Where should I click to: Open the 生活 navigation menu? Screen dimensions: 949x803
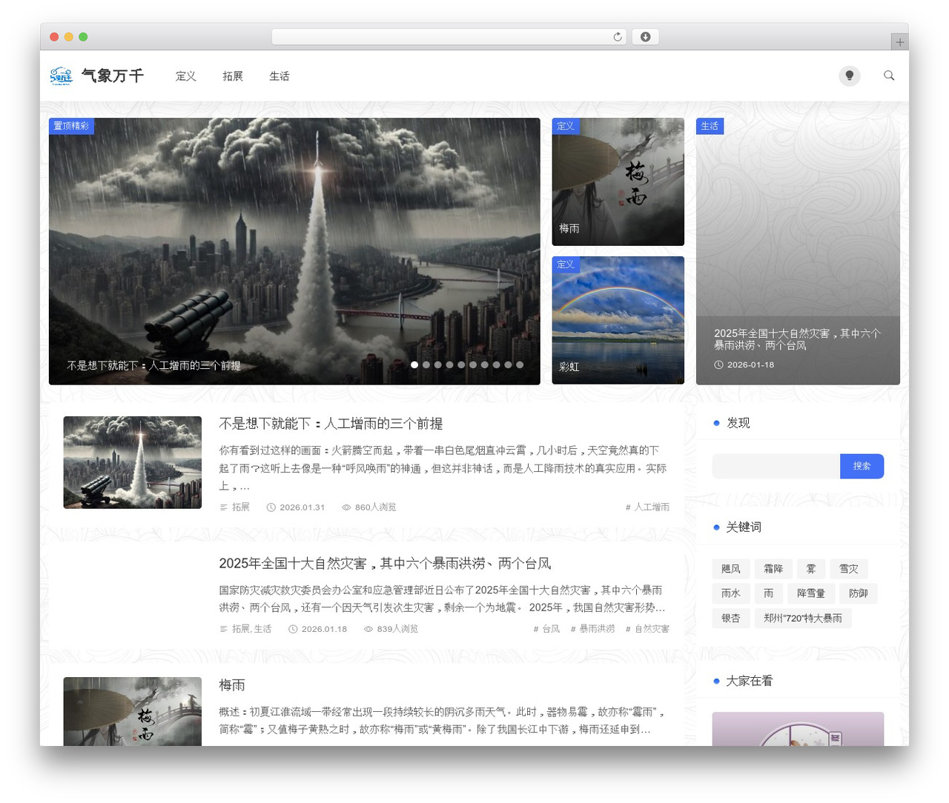(280, 76)
